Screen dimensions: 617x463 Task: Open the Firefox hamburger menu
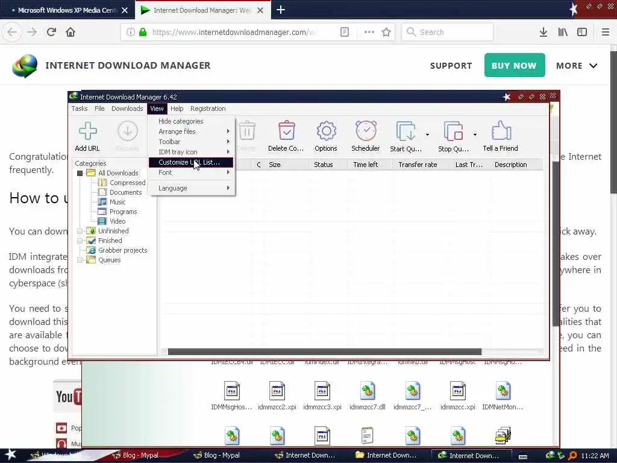tap(606, 32)
